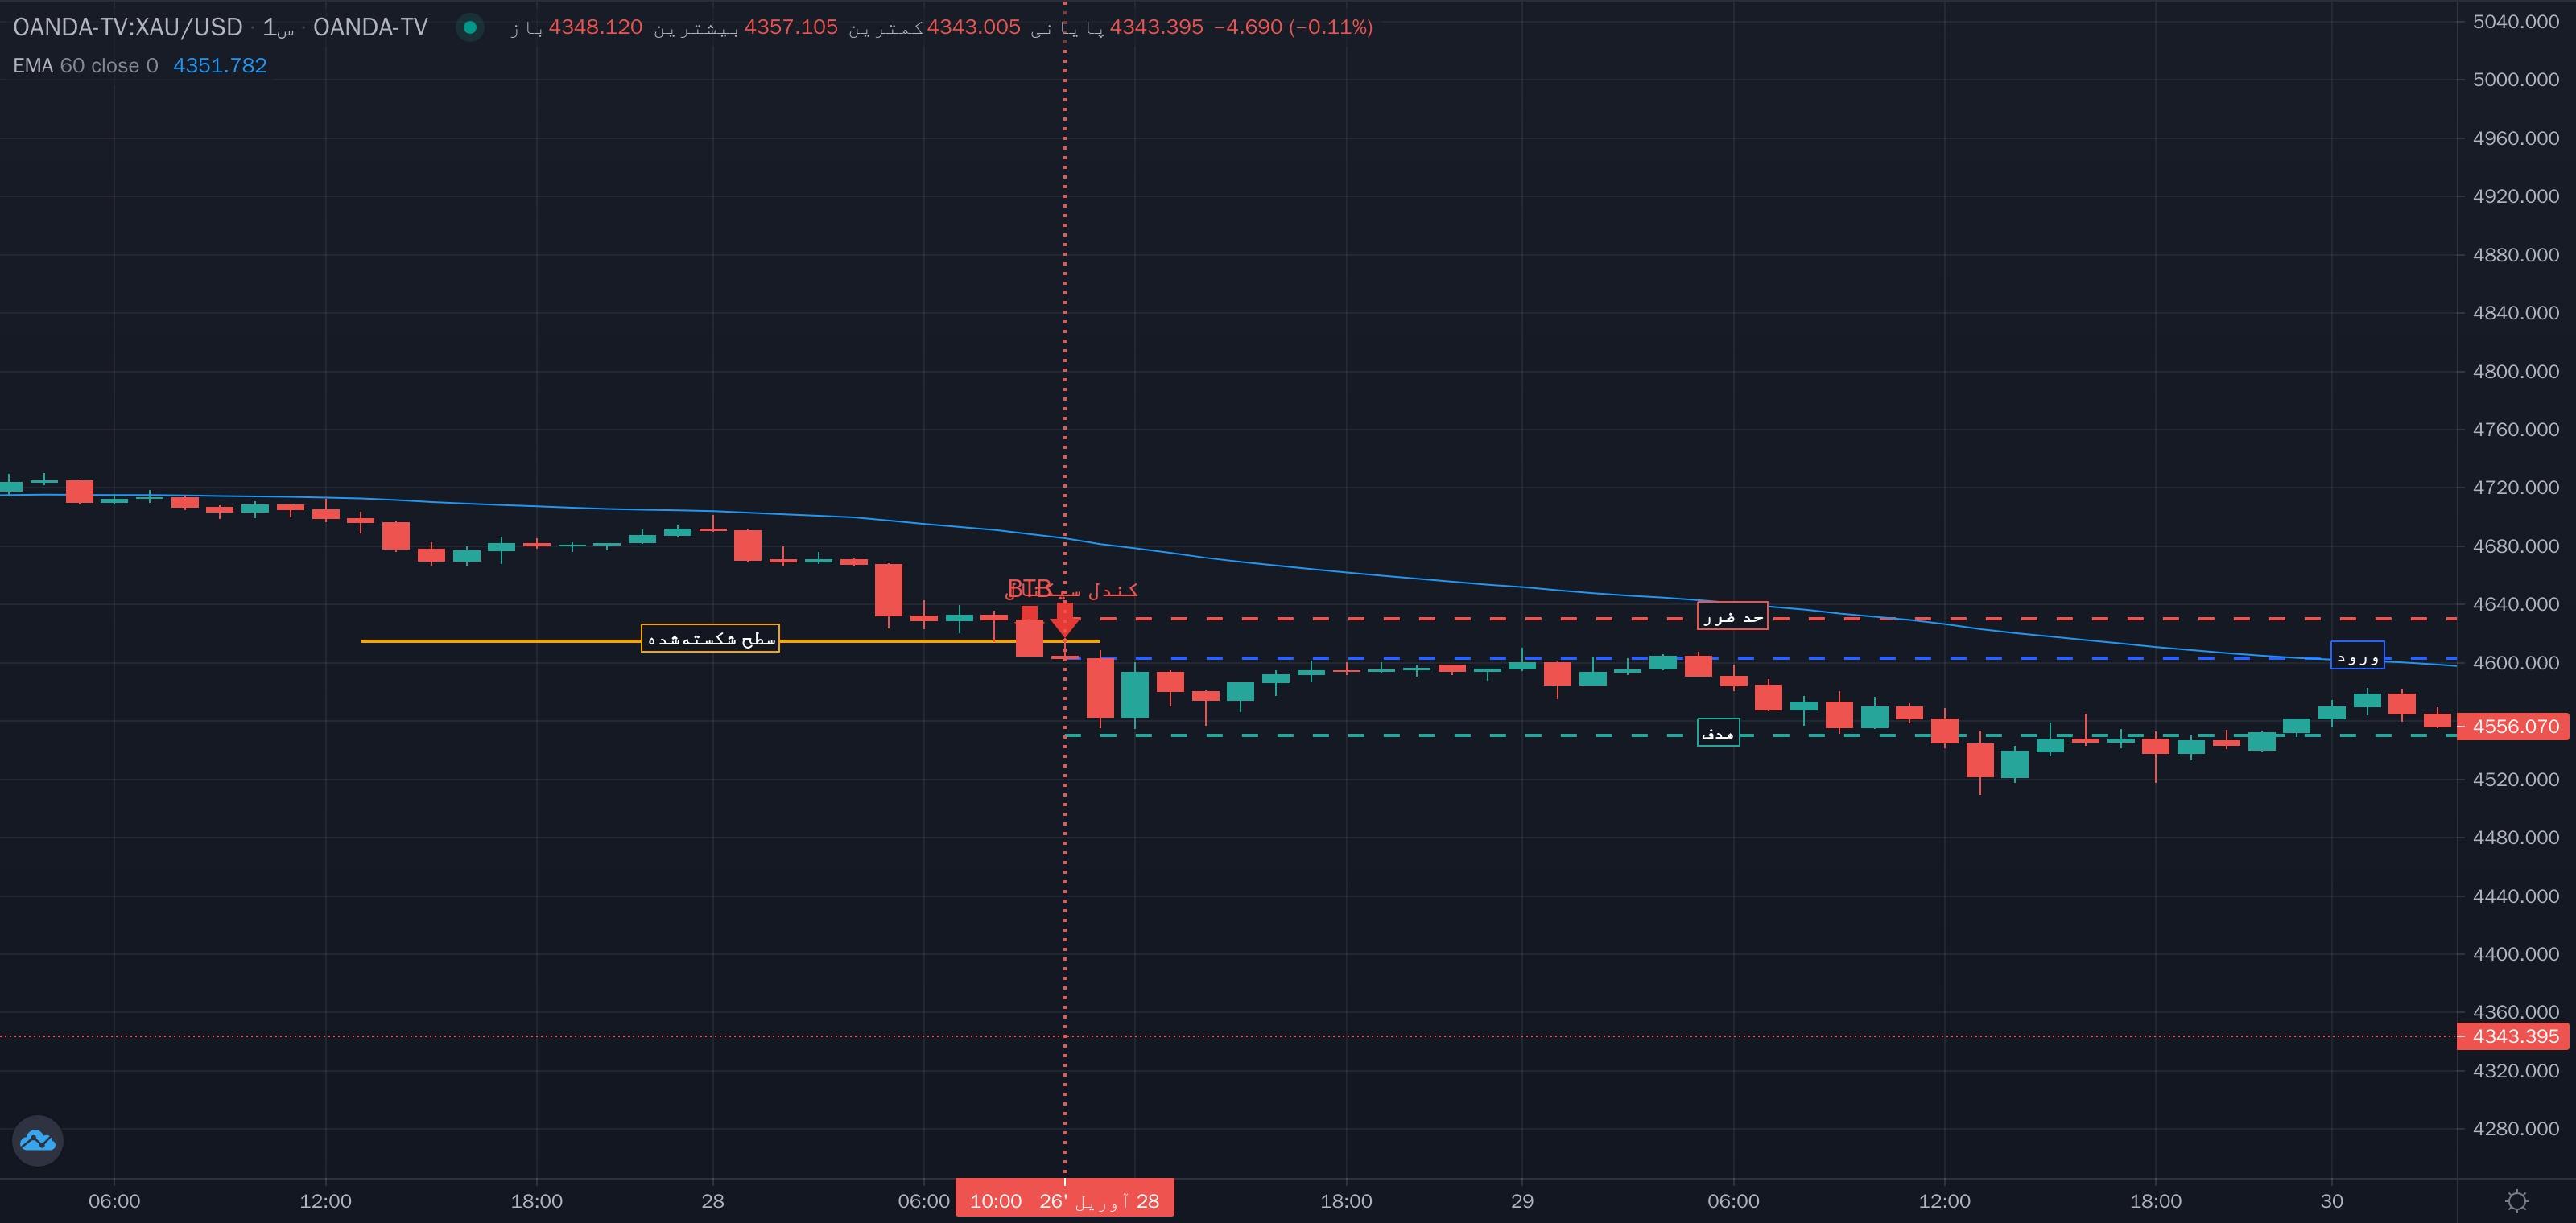
Task: Click the 4280.000 price axis label
Action: [x=2515, y=1129]
